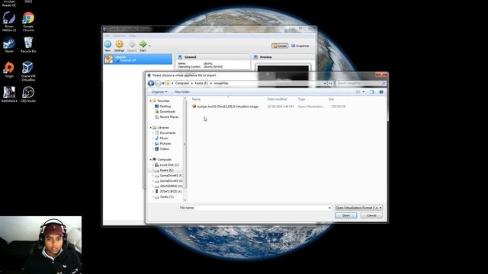Image resolution: width=488 pixels, height=274 pixels.
Task: Select Pictures library
Action: point(165,144)
